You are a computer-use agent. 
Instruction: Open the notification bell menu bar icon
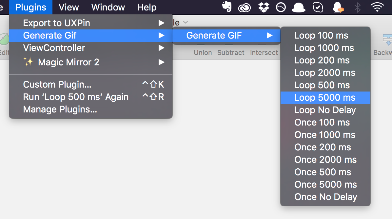(338, 7)
